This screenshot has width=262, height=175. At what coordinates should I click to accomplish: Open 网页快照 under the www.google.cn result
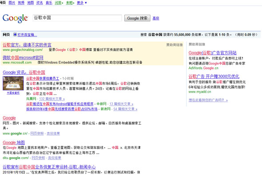point(37,134)
